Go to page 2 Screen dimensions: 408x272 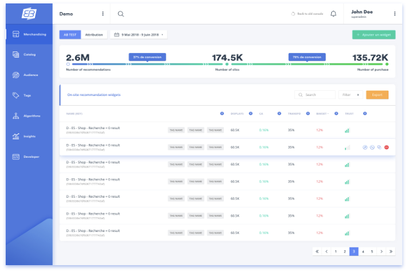click(344, 251)
